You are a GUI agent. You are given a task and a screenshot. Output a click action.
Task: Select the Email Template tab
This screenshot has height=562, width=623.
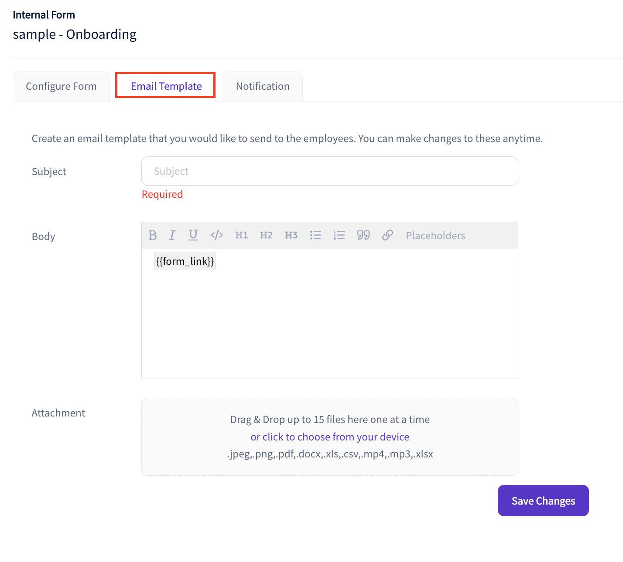pos(166,86)
